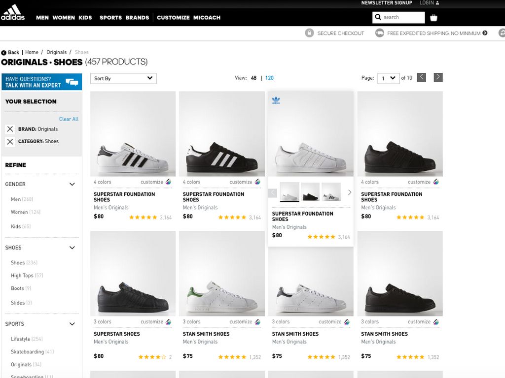Go to previous results page arrow
Image resolution: width=505 pixels, height=378 pixels.
[x=422, y=77]
